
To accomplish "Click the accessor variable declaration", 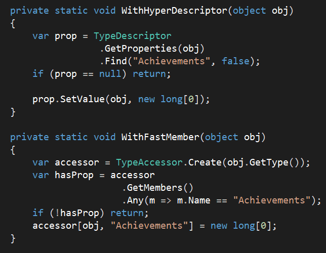I will 77,162.
